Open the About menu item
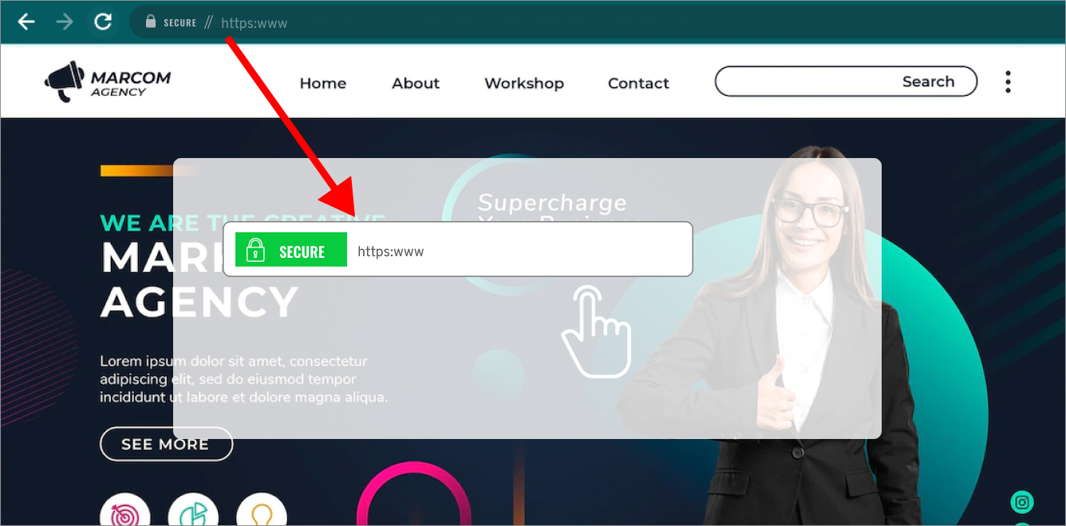This screenshot has width=1066, height=526. click(416, 83)
